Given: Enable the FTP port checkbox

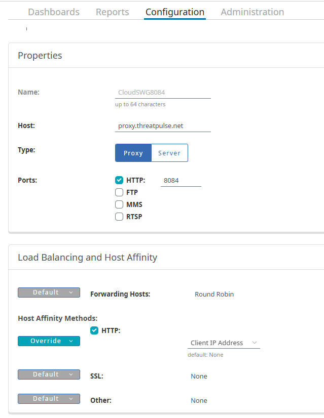Looking at the screenshot, I should coord(119,192).
